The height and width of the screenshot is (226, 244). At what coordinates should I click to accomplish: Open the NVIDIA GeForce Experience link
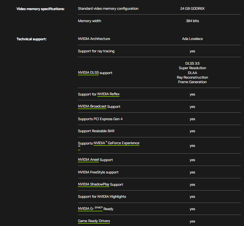click(116, 143)
